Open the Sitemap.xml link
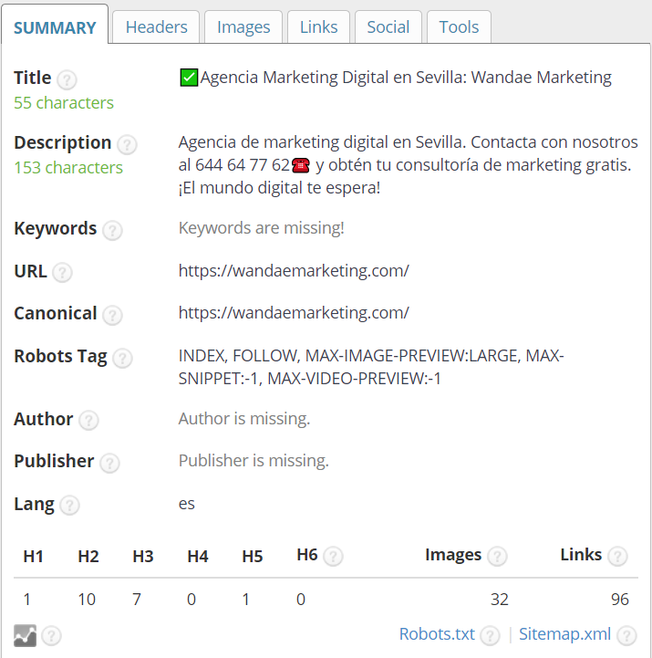652x658 pixels. pos(564,633)
